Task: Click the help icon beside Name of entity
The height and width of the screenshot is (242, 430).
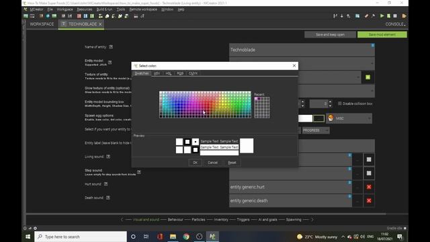Action: click(x=111, y=47)
